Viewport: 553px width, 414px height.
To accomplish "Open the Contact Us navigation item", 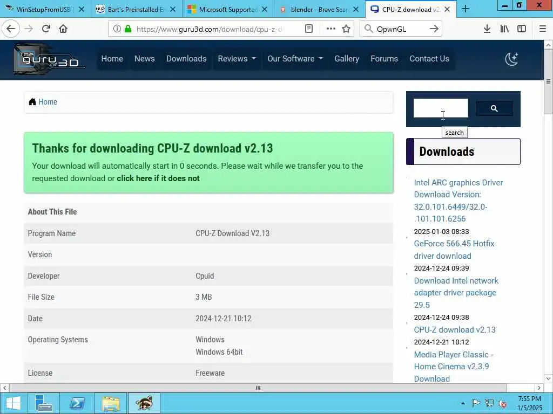I will (x=429, y=59).
